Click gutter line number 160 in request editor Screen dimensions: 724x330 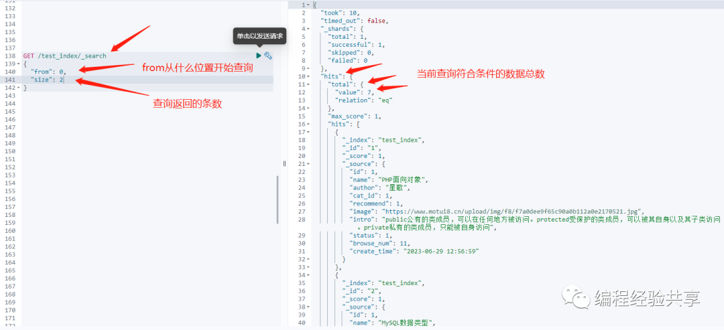click(x=10, y=230)
